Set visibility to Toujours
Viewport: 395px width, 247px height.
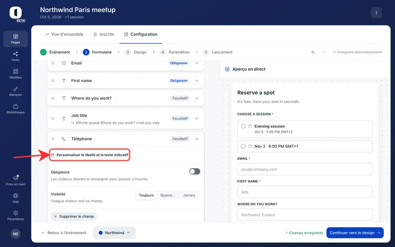[146, 195]
